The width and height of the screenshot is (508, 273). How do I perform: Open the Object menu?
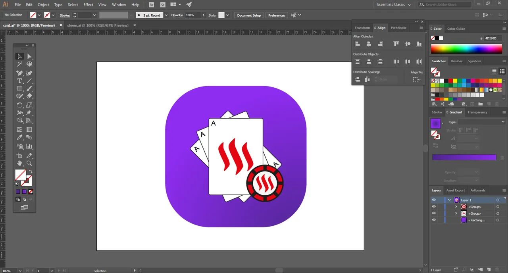(x=43, y=5)
